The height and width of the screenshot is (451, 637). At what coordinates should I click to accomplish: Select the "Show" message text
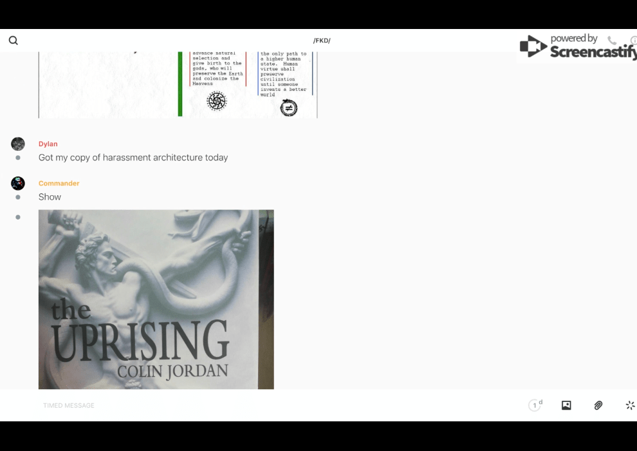50,197
